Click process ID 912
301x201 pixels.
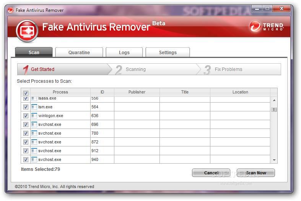click(x=95, y=151)
